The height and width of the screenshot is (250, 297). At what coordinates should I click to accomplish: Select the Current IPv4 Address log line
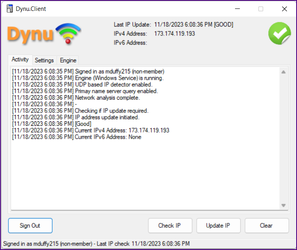[x=91, y=130]
